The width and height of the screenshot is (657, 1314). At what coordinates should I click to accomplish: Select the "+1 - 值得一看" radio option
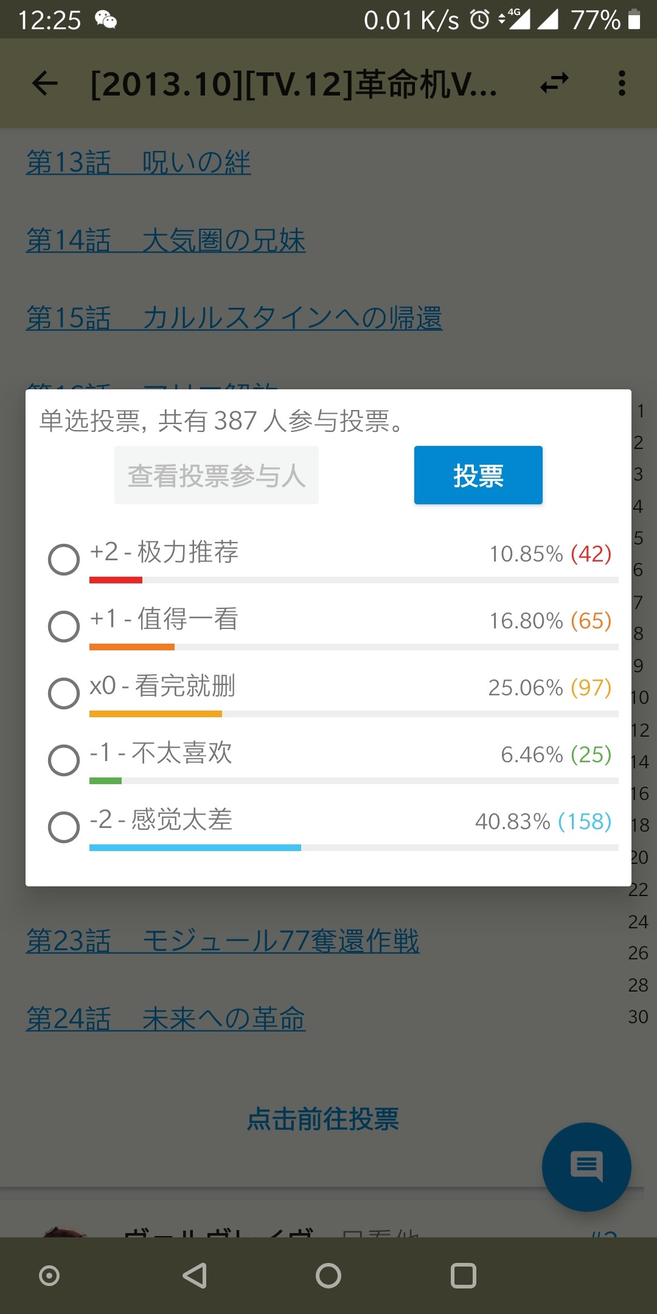pyautogui.click(x=64, y=627)
